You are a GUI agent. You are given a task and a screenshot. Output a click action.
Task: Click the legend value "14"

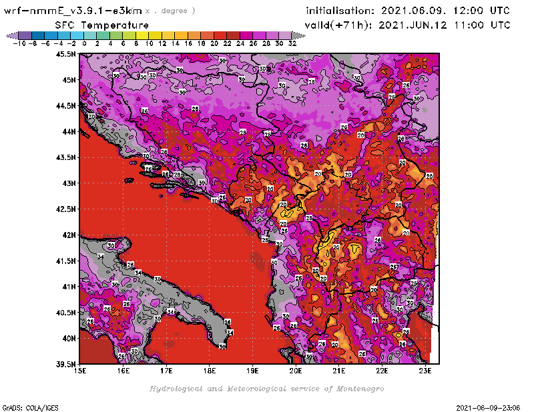[175, 43]
